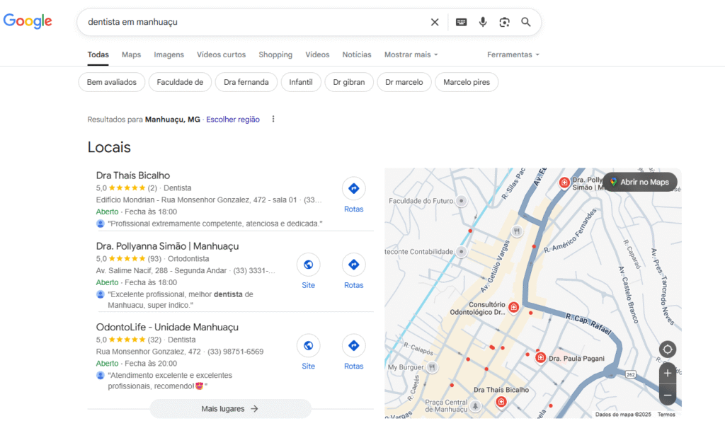Click the My Burguer restaurant map marker
Screen dimensions: 725x433
(432, 367)
